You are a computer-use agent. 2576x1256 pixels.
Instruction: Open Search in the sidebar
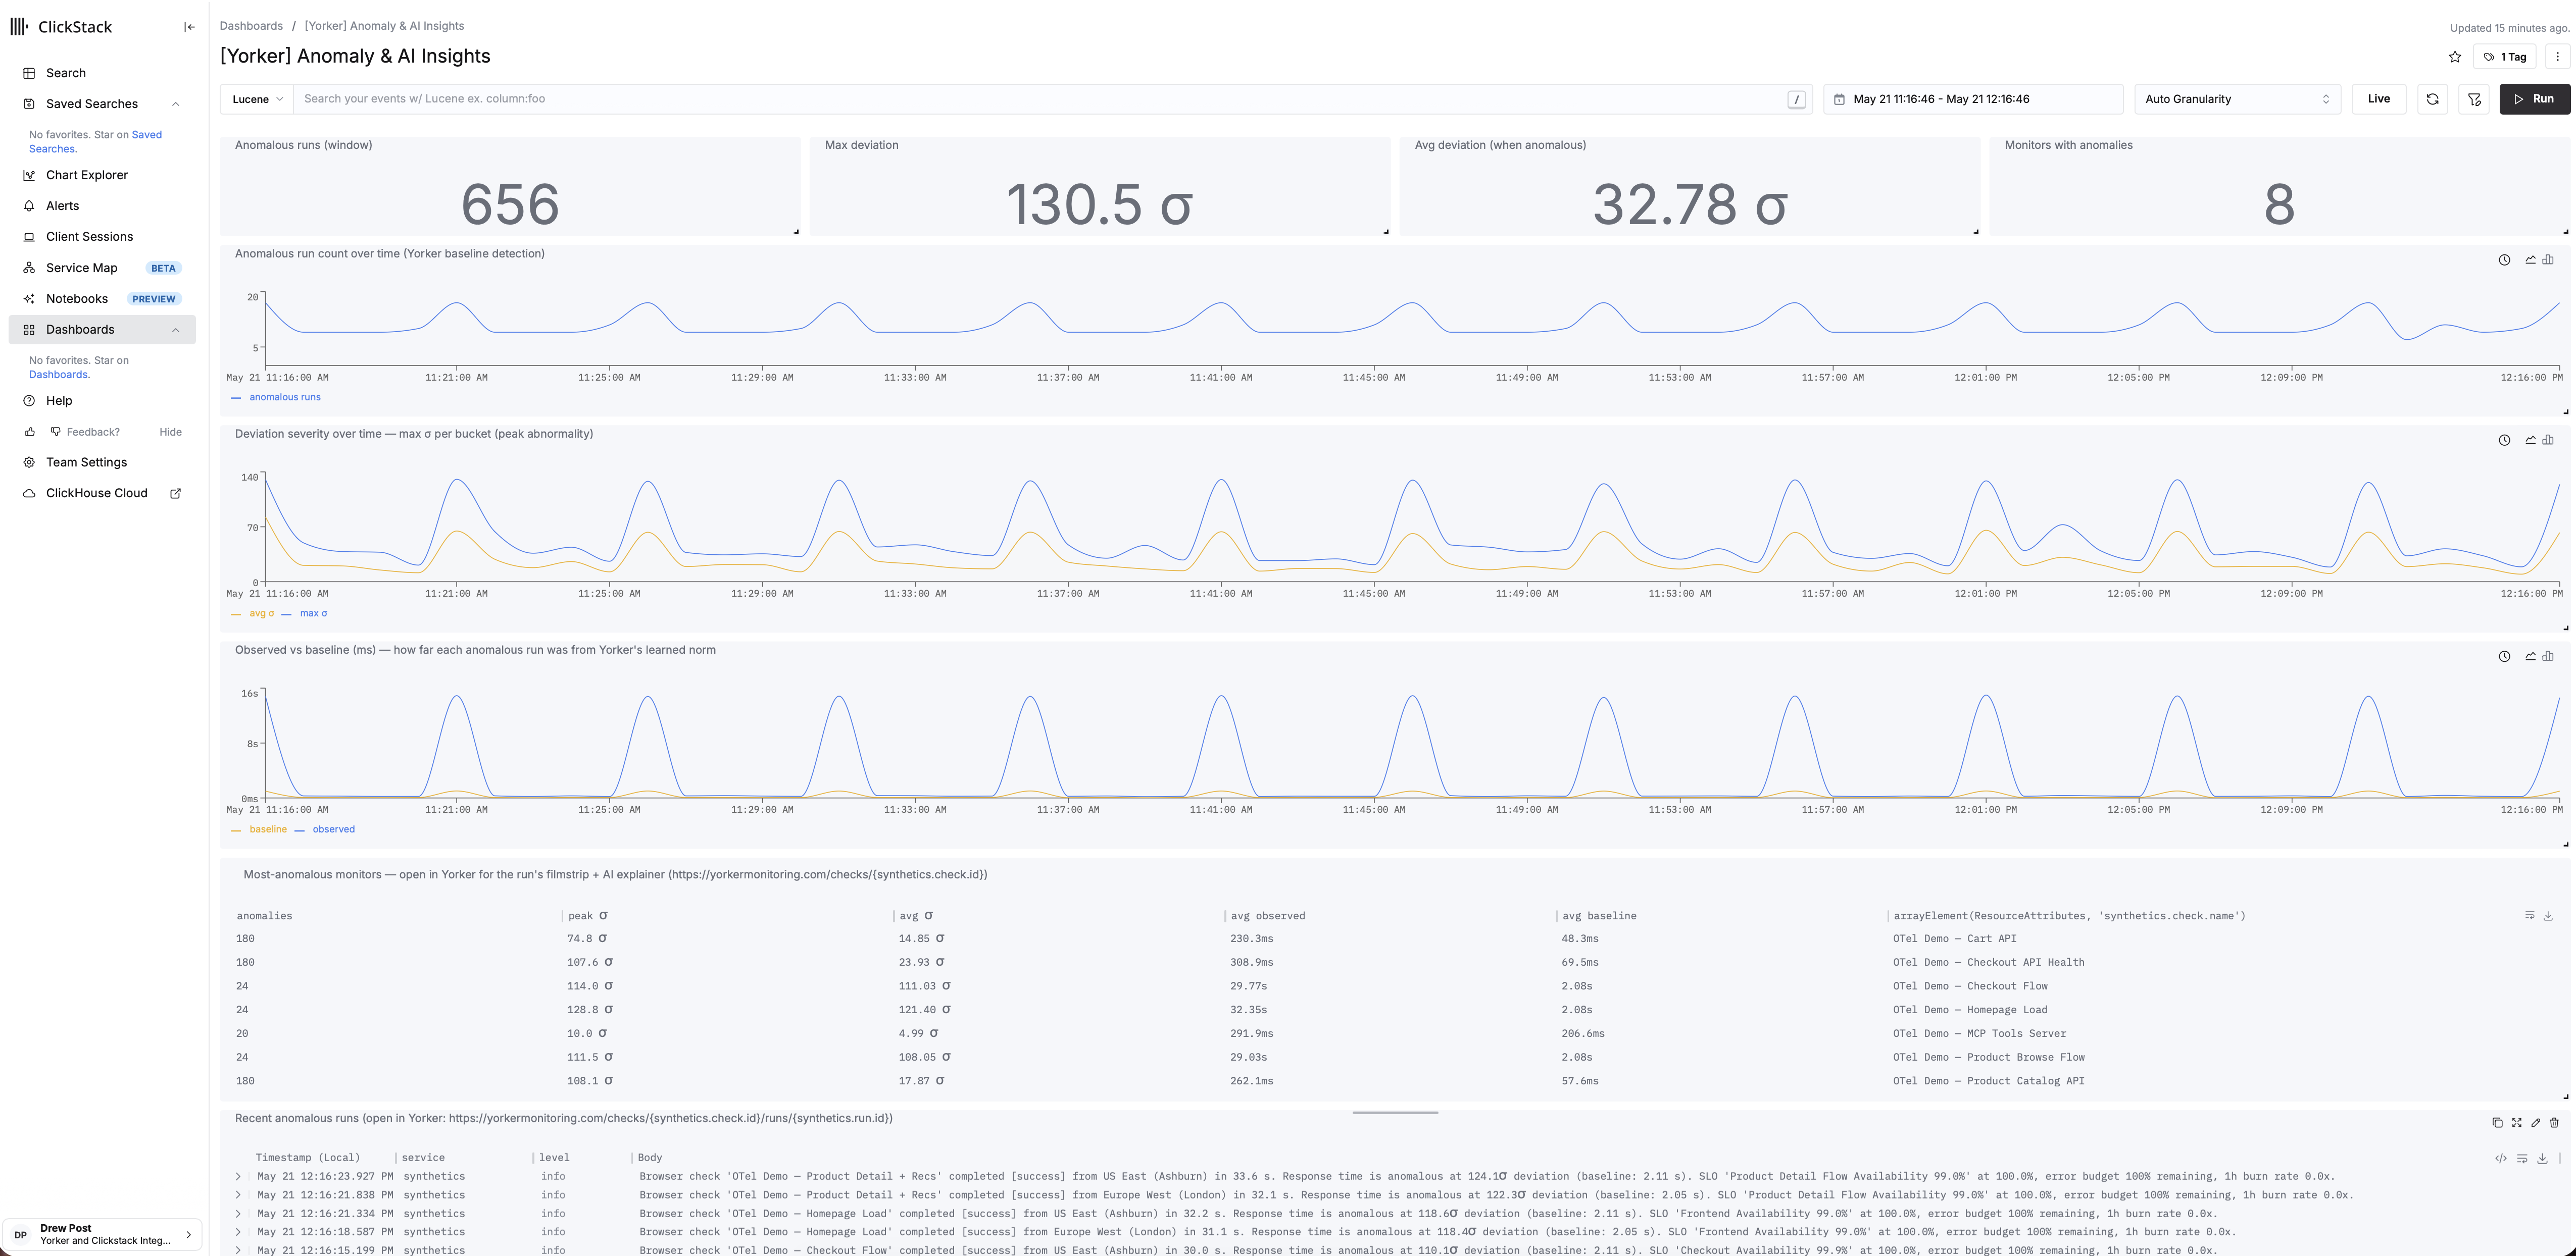point(102,73)
